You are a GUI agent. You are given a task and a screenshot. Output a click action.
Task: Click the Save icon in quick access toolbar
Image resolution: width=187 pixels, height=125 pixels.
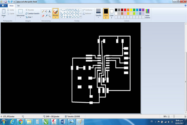tap(6, 2)
